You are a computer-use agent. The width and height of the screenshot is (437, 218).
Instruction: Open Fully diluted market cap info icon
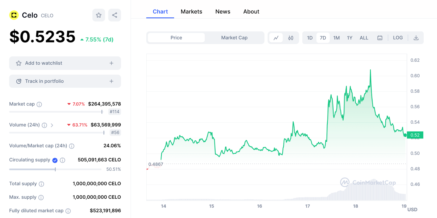pyautogui.click(x=68, y=211)
